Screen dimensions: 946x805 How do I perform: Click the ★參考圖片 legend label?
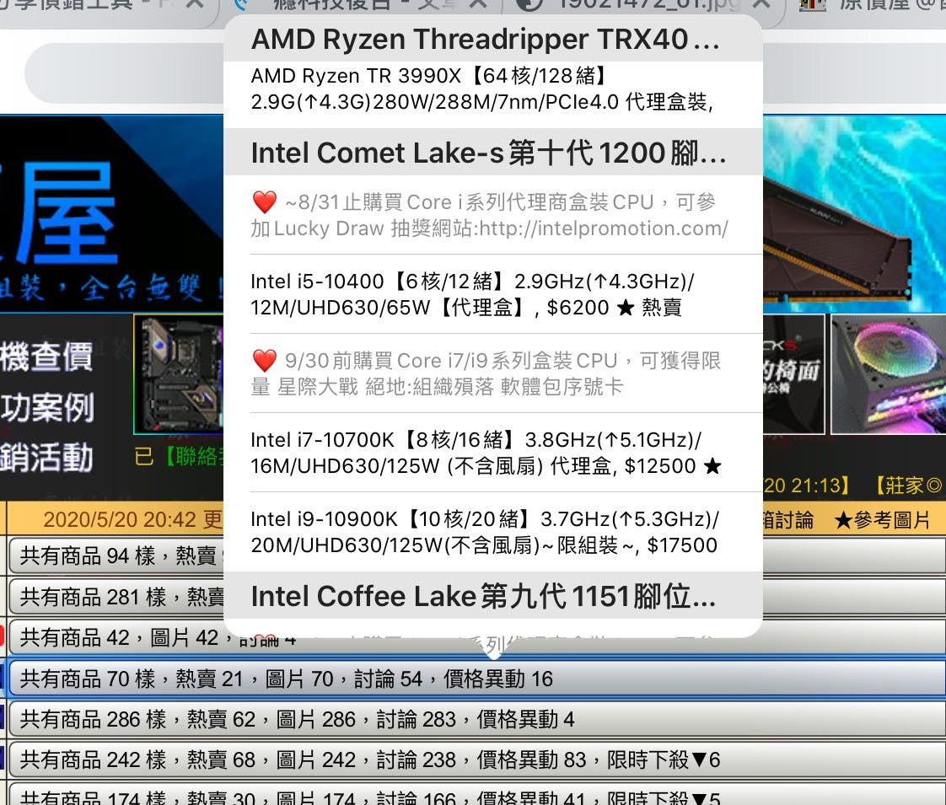pyautogui.click(x=882, y=520)
